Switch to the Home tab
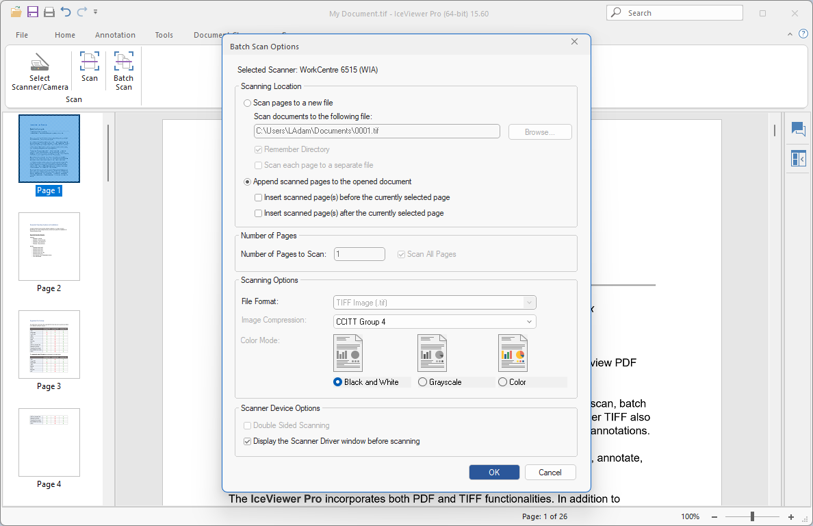813x526 pixels. [65, 35]
